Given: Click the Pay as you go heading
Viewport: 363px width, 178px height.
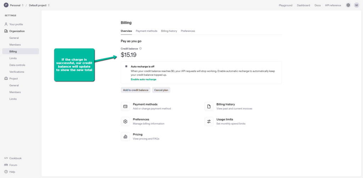Looking at the screenshot, I should tap(131, 41).
